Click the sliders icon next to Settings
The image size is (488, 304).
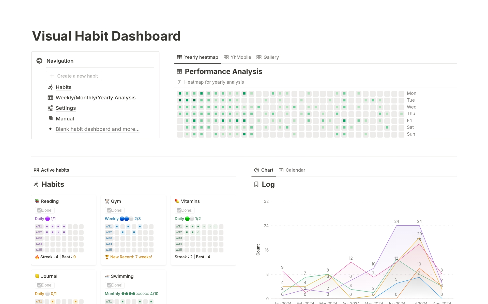click(50, 108)
